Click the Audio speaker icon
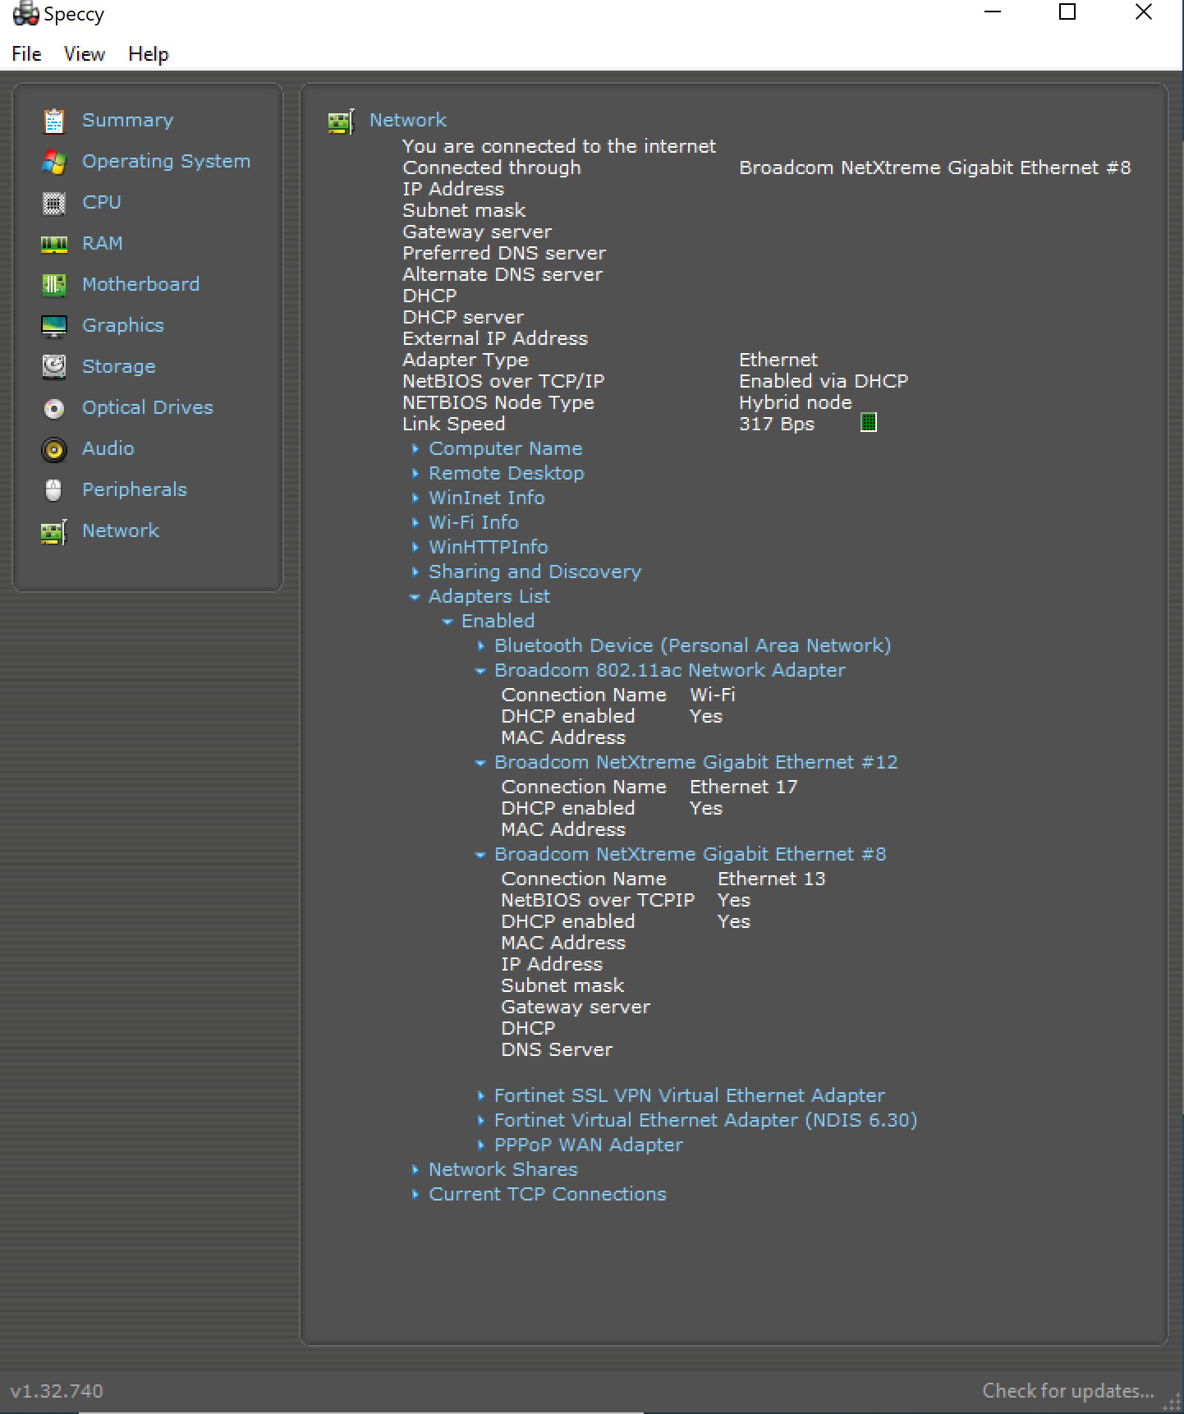This screenshot has width=1184, height=1414. [53, 449]
